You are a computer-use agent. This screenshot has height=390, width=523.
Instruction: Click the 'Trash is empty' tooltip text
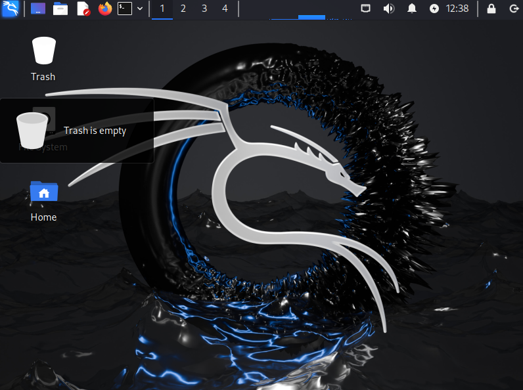click(95, 131)
